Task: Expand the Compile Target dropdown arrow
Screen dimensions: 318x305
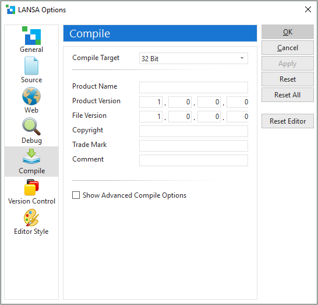Action: tap(242, 58)
